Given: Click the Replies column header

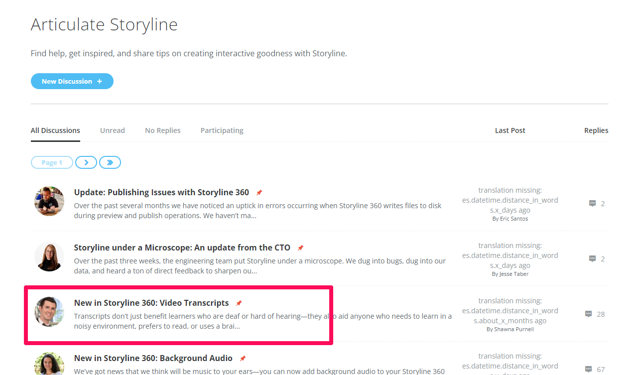Looking at the screenshot, I should pyautogui.click(x=596, y=130).
